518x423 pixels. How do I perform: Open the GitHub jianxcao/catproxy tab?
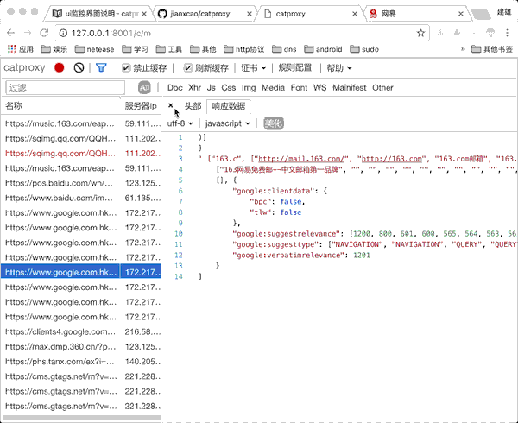point(201,14)
